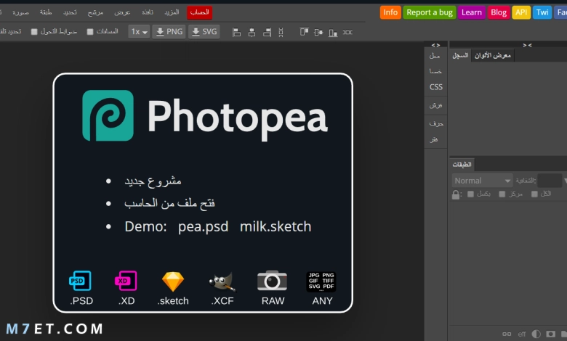Click the purple Learn button
The height and width of the screenshot is (341, 567).
pyautogui.click(x=471, y=12)
